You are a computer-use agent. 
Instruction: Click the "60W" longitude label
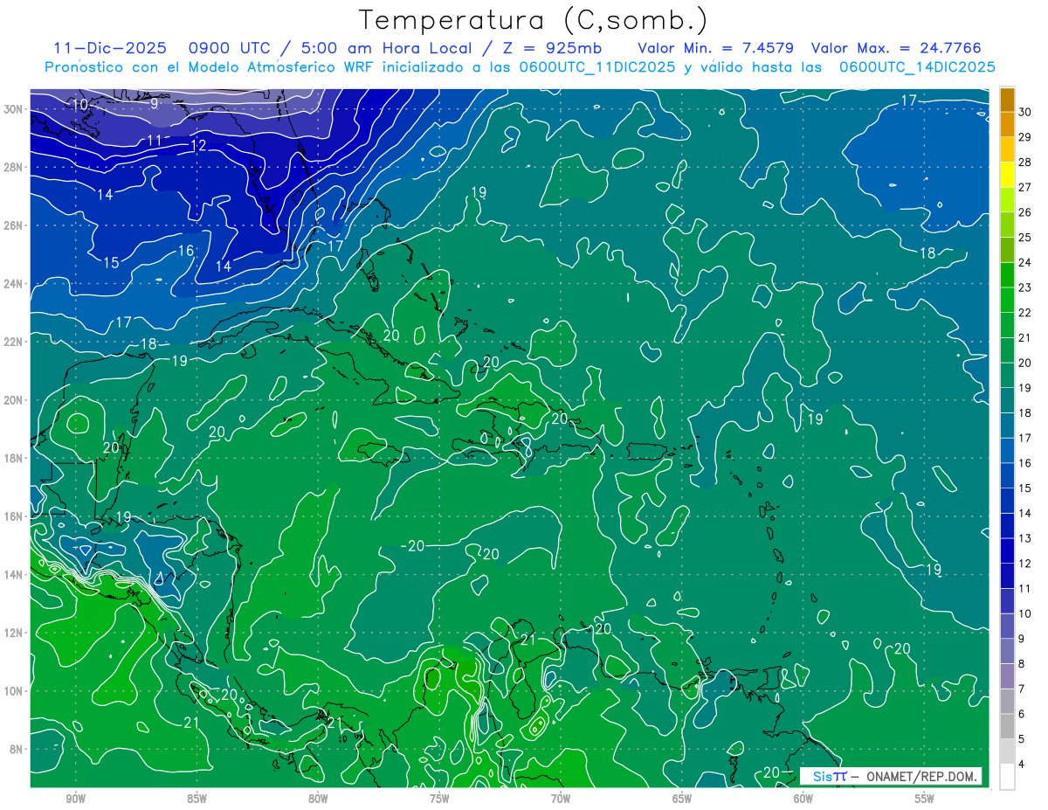[803, 799]
